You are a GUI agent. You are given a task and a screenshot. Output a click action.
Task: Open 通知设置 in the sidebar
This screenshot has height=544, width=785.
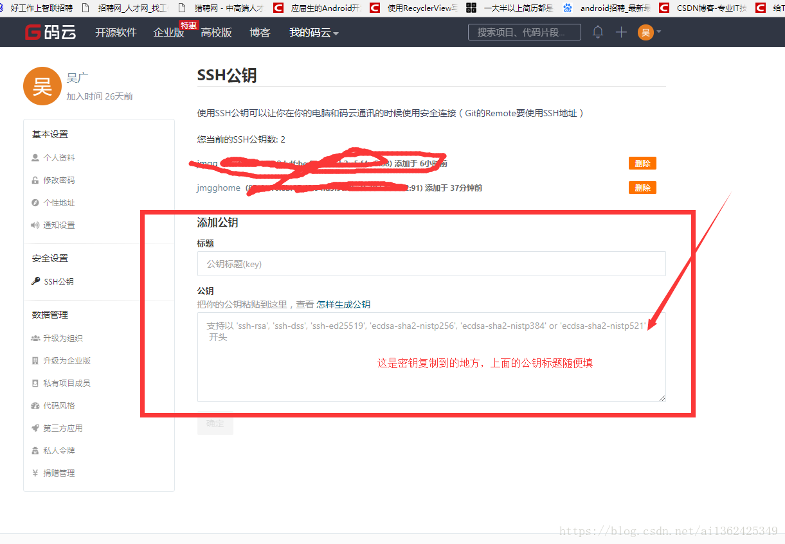coord(59,225)
